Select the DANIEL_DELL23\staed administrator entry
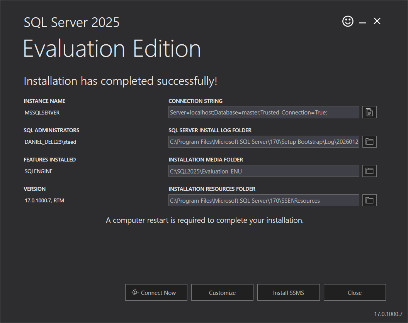Image resolution: width=408 pixels, height=323 pixels. 49,141
